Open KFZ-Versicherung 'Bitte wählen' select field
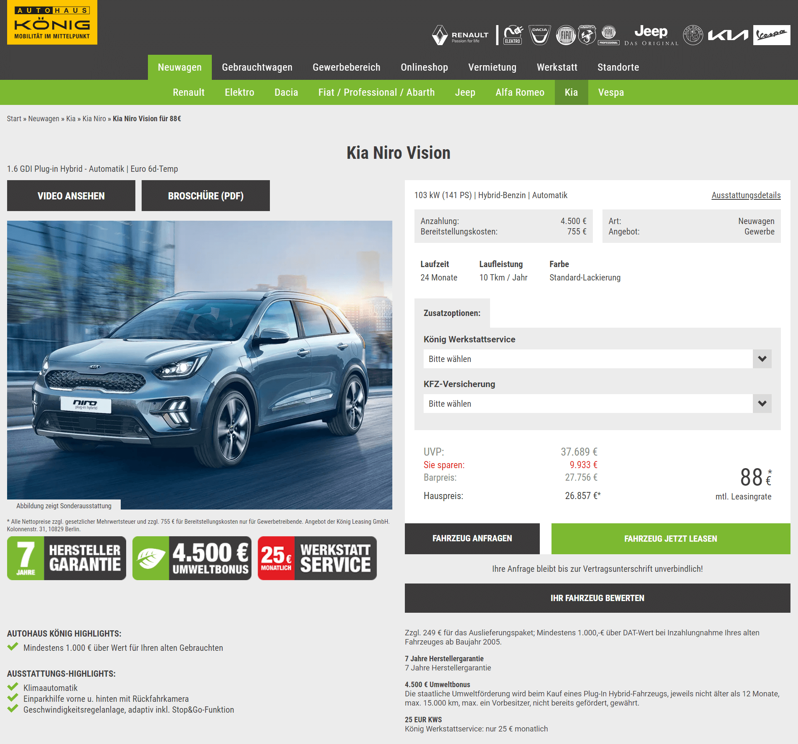Screen dimensions: 798x744 pyautogui.click(x=597, y=404)
